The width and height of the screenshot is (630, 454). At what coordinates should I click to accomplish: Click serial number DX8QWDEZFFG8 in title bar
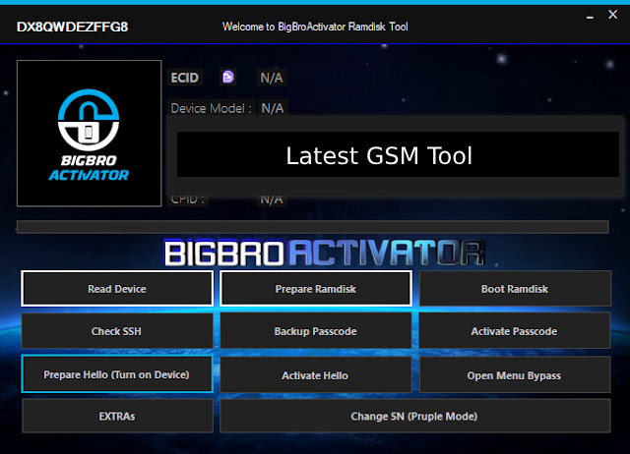click(72, 27)
